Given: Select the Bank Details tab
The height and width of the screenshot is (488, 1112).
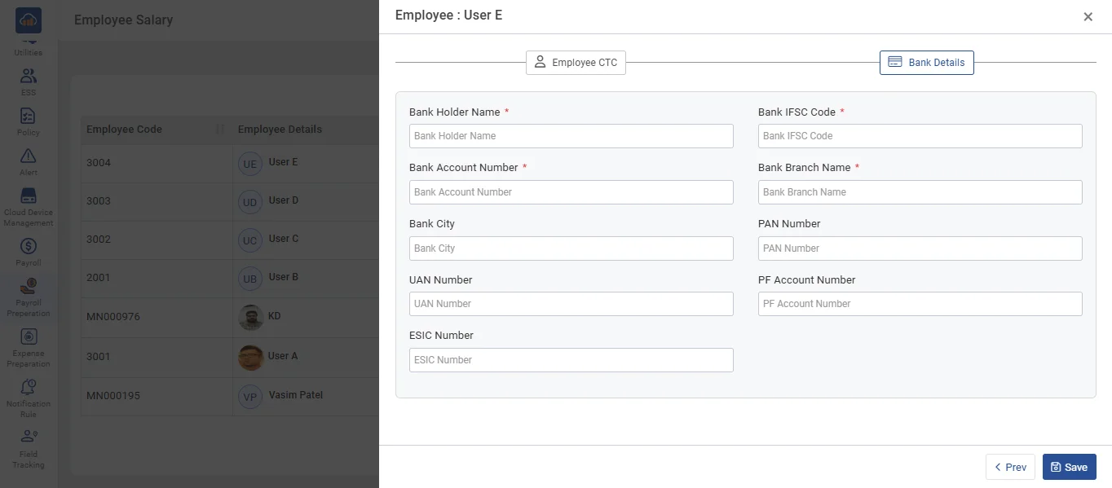Looking at the screenshot, I should (926, 63).
